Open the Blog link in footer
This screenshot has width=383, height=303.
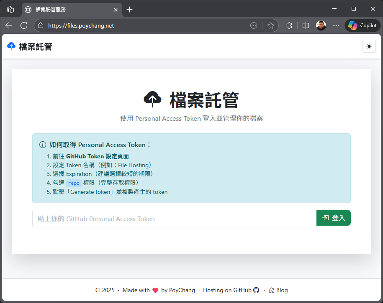(x=278, y=290)
